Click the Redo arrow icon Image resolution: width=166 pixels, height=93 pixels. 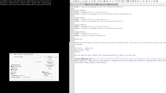pos(101,1)
